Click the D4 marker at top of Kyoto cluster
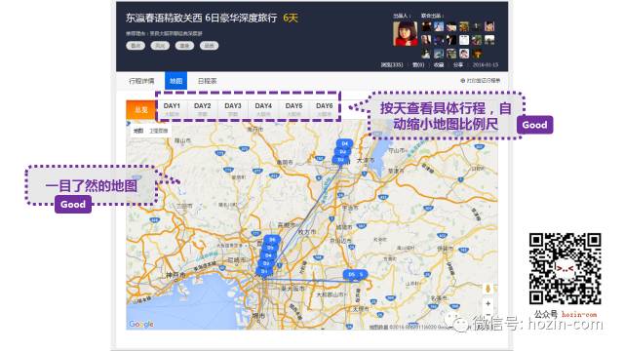This screenshot has height=351, width=624. pos(344,143)
